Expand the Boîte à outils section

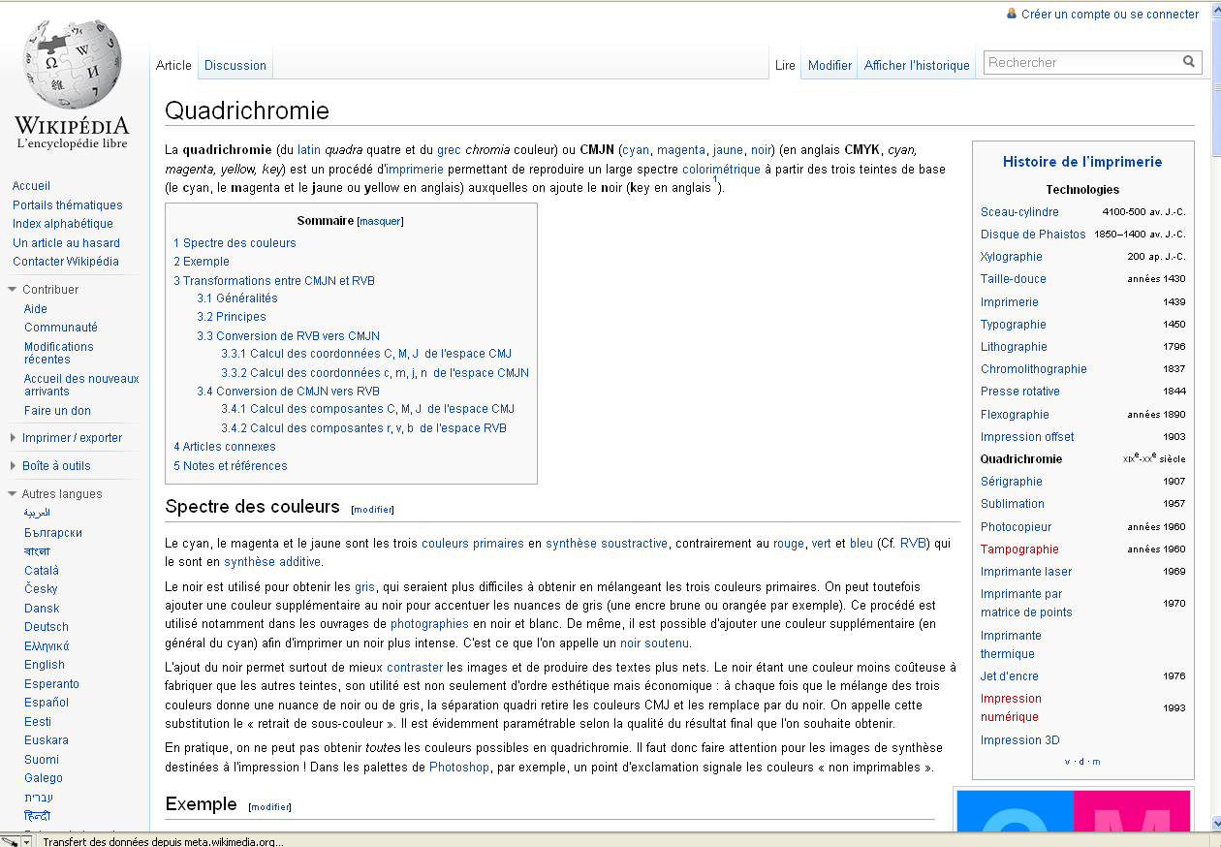[13, 466]
